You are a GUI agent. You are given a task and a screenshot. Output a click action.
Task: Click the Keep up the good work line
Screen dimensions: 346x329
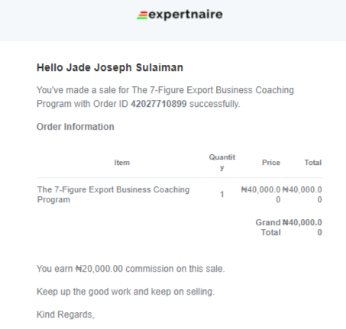tap(125, 292)
